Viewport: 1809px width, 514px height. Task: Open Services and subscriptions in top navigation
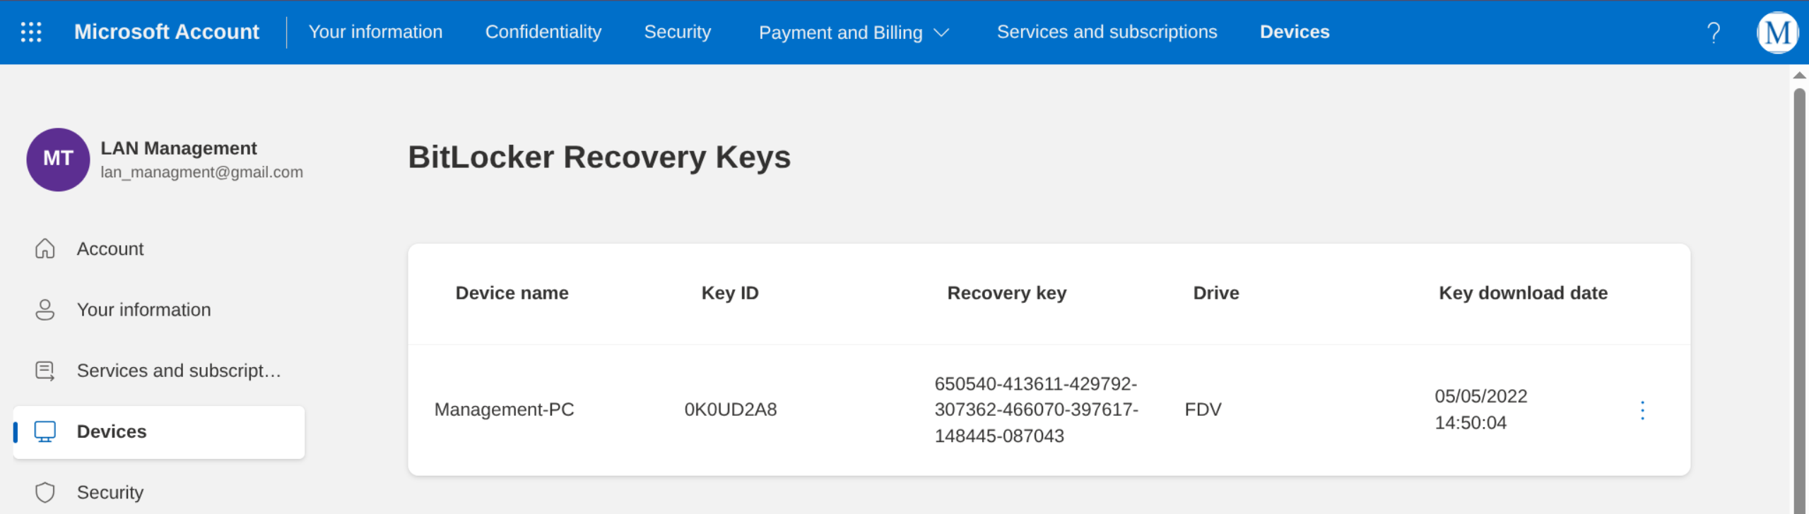[1107, 32]
